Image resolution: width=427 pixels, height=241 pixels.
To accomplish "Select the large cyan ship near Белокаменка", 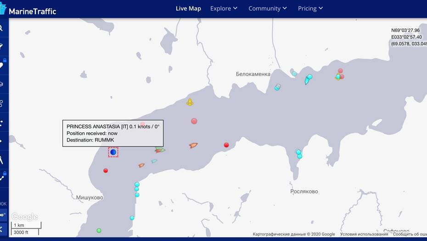I will 307,80.
